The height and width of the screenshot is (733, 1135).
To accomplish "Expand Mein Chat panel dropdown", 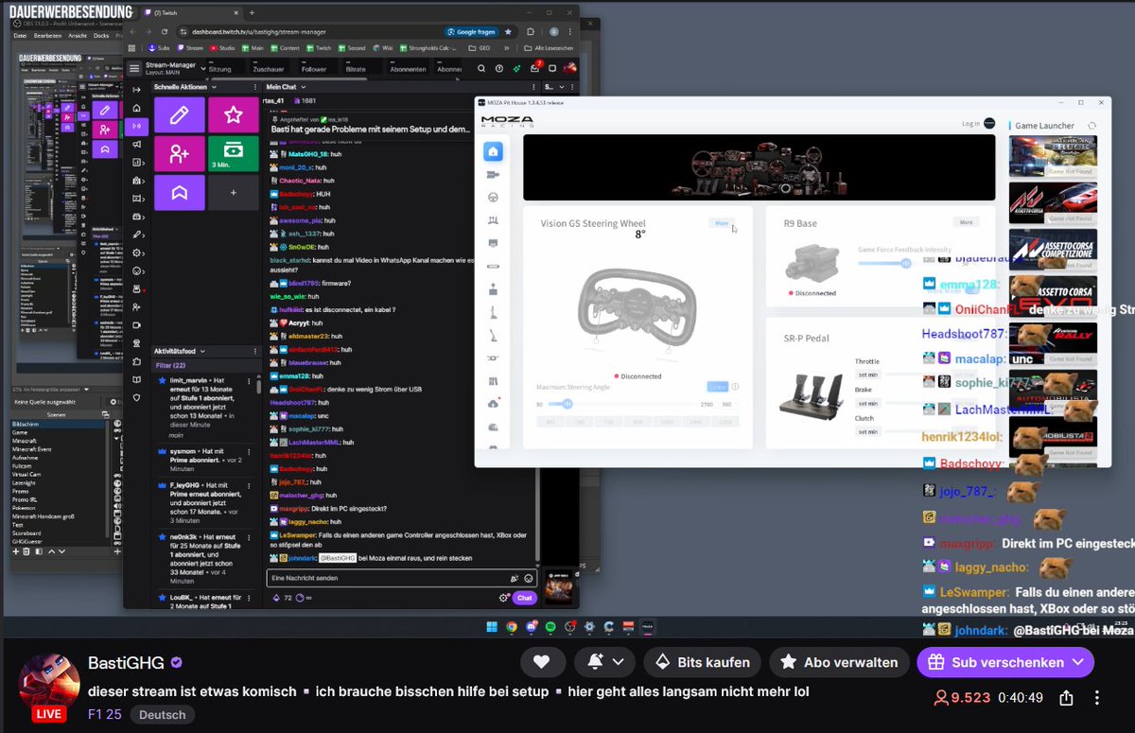I will 304,87.
